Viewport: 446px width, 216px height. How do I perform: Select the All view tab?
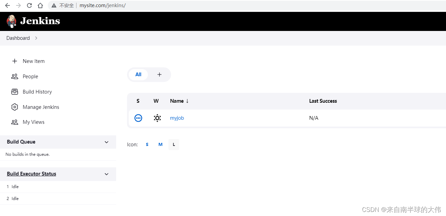[138, 74]
